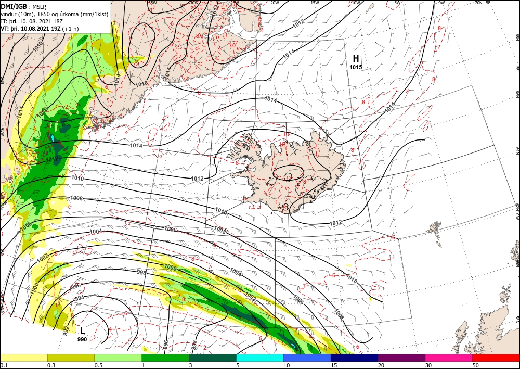The image size is (520, 369).
Task: Click the low pressure 'L' symbol
Action: (82, 330)
